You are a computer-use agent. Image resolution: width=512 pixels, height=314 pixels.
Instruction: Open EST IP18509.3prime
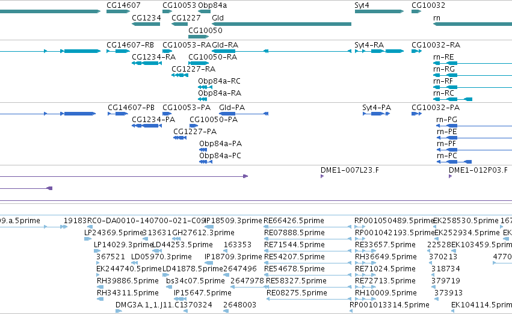click(x=233, y=221)
